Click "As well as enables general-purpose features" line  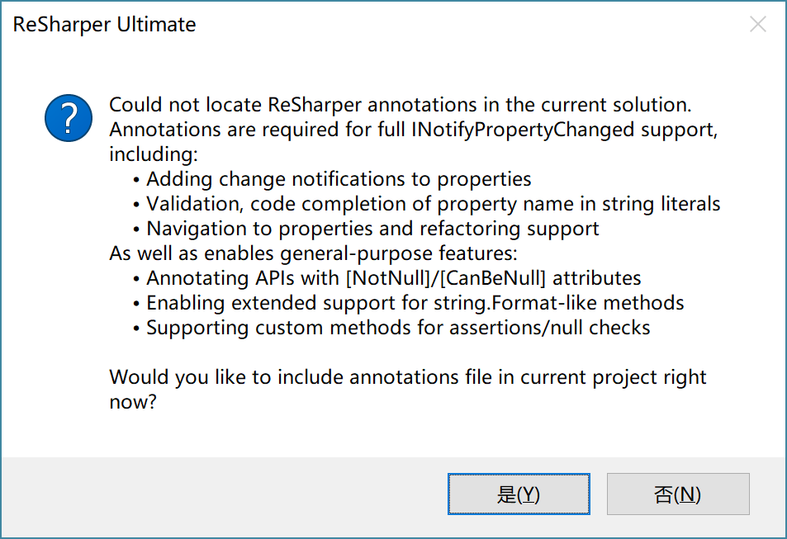click(x=313, y=253)
